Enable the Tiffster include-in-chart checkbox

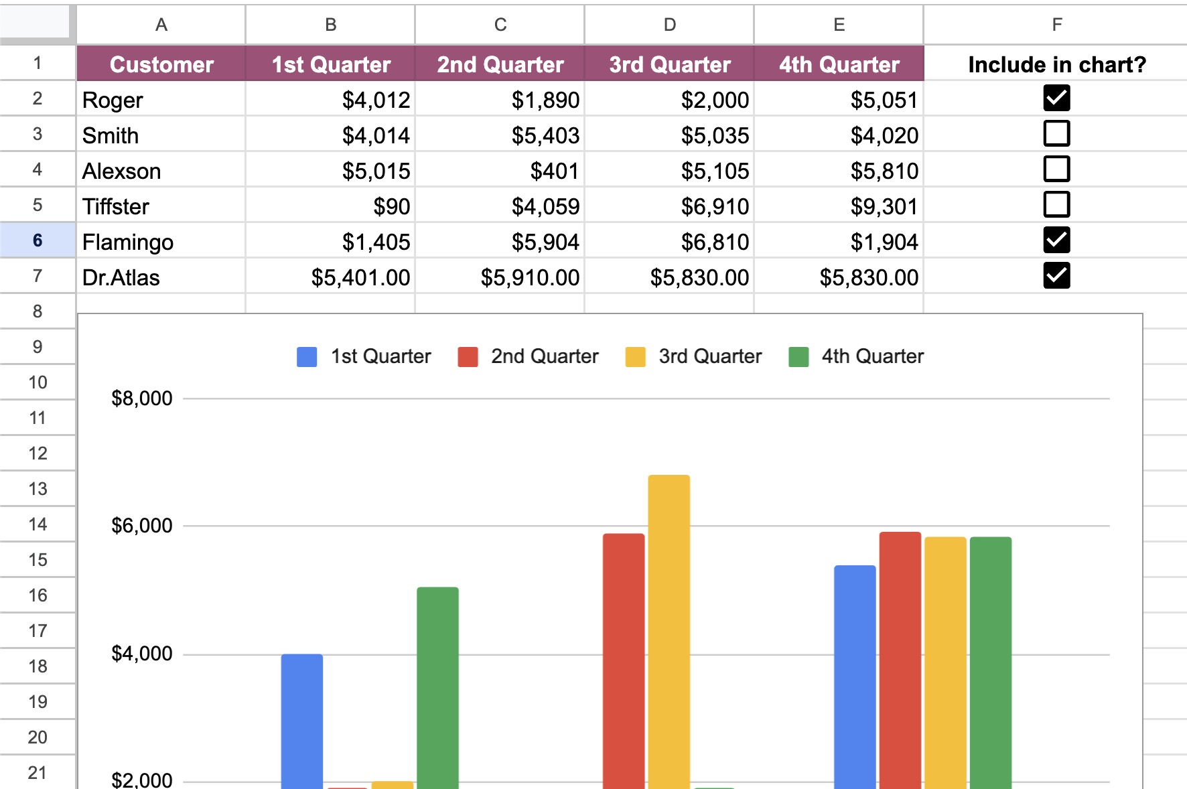(1056, 205)
